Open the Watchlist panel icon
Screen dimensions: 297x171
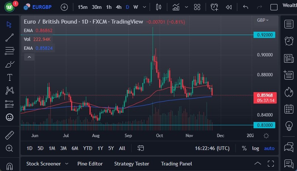[x=289, y=24]
